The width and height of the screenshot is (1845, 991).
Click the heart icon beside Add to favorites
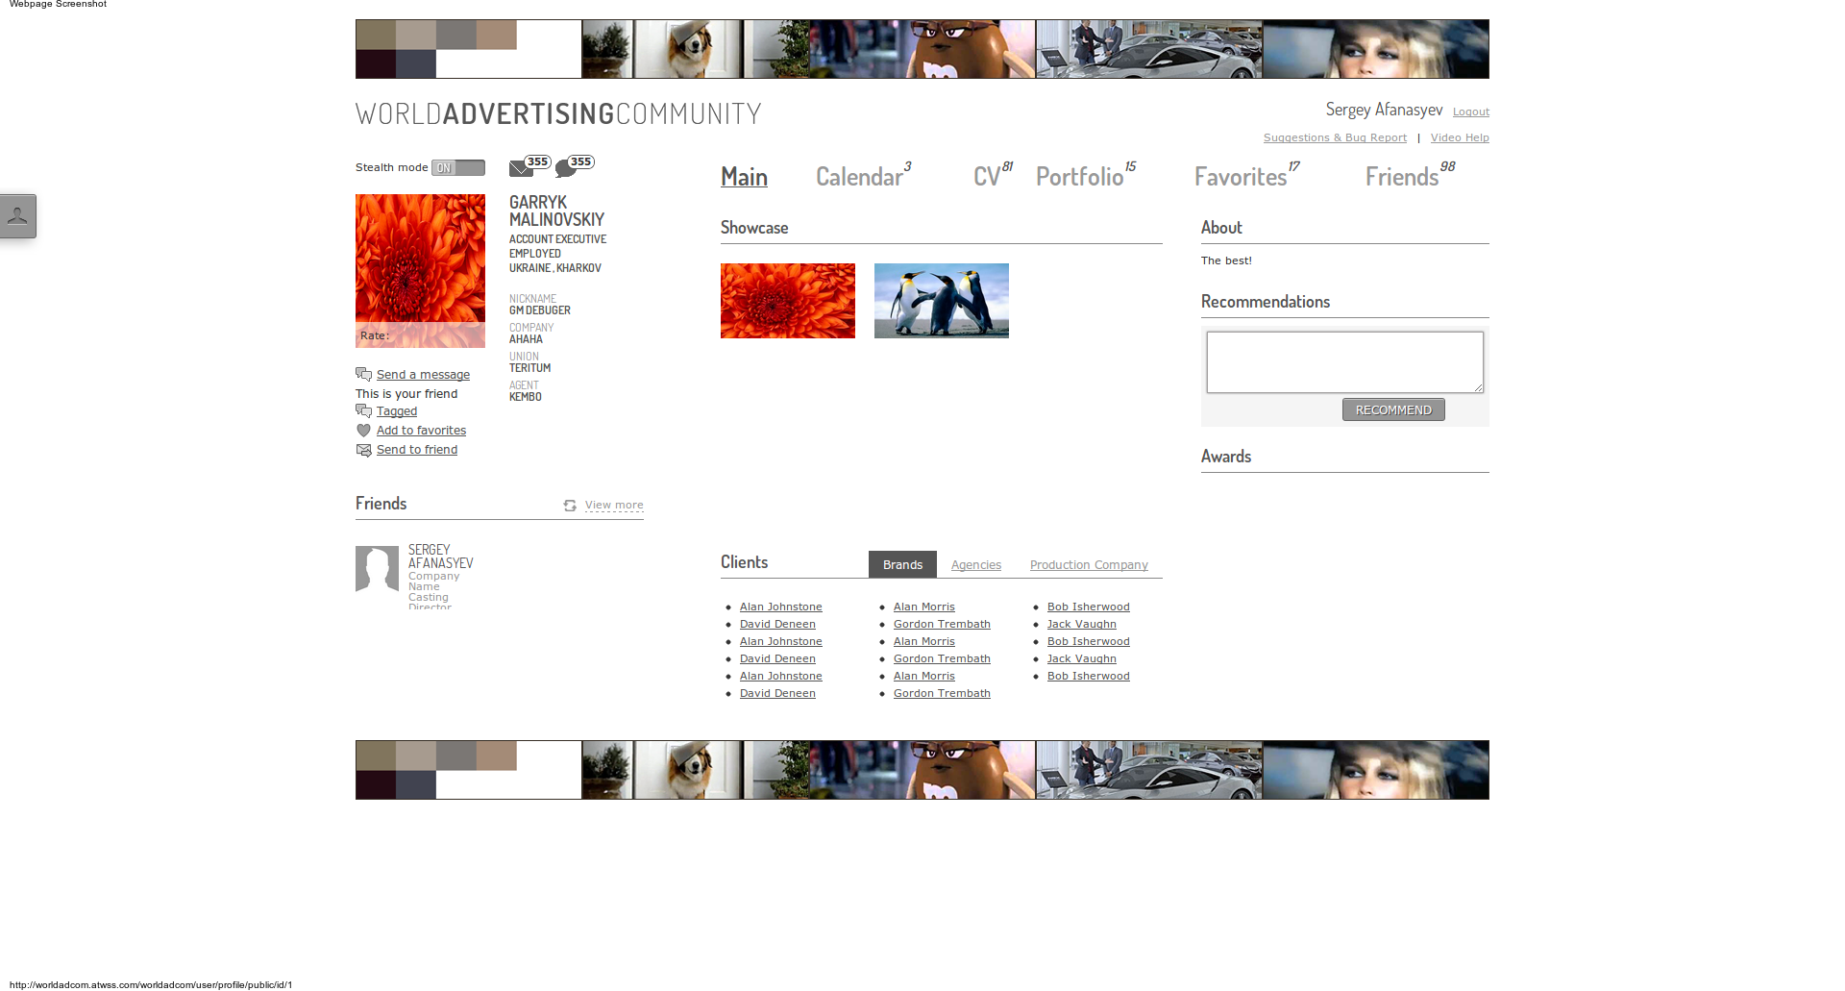pyautogui.click(x=363, y=431)
